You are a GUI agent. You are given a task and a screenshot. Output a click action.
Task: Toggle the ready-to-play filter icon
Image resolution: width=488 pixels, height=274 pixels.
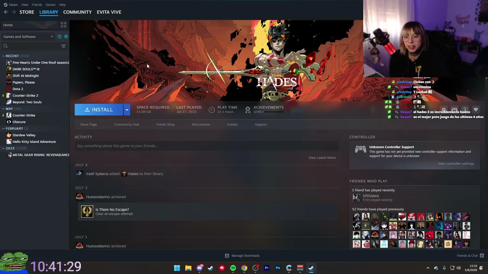click(66, 37)
